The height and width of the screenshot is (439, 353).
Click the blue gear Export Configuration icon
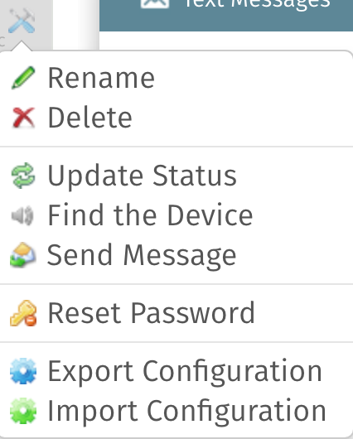23,371
